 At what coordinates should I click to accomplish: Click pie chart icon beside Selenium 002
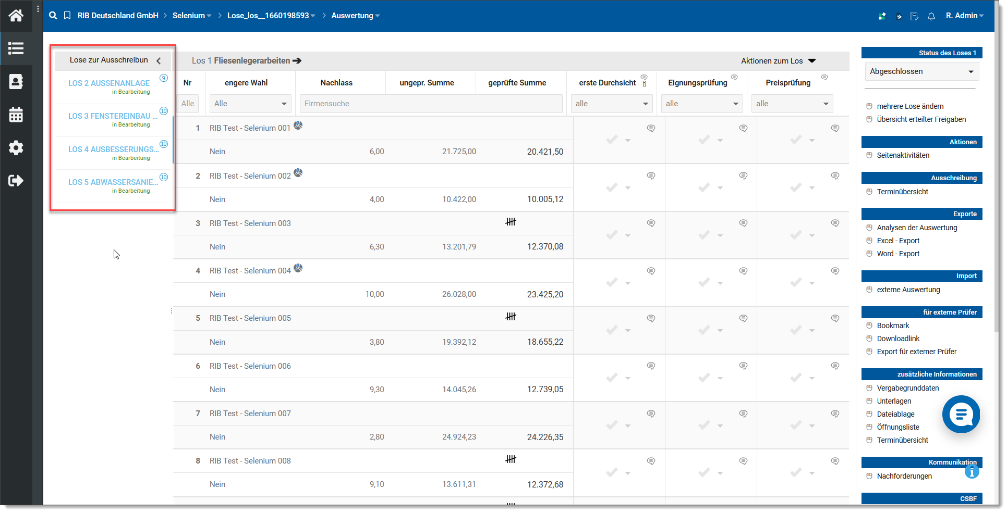click(298, 172)
